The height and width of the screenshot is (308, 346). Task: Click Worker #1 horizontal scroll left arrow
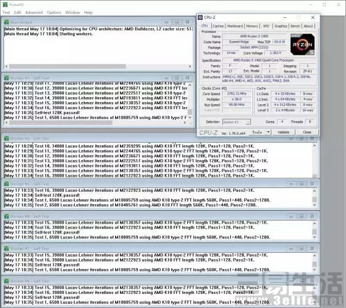click(x=6, y=123)
